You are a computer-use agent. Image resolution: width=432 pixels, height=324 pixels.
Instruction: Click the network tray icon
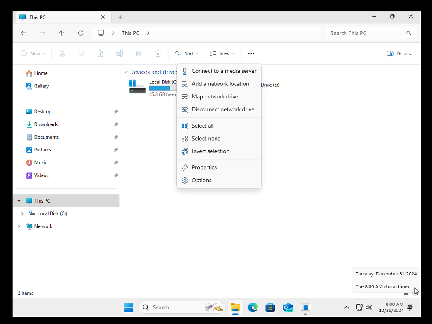359,307
